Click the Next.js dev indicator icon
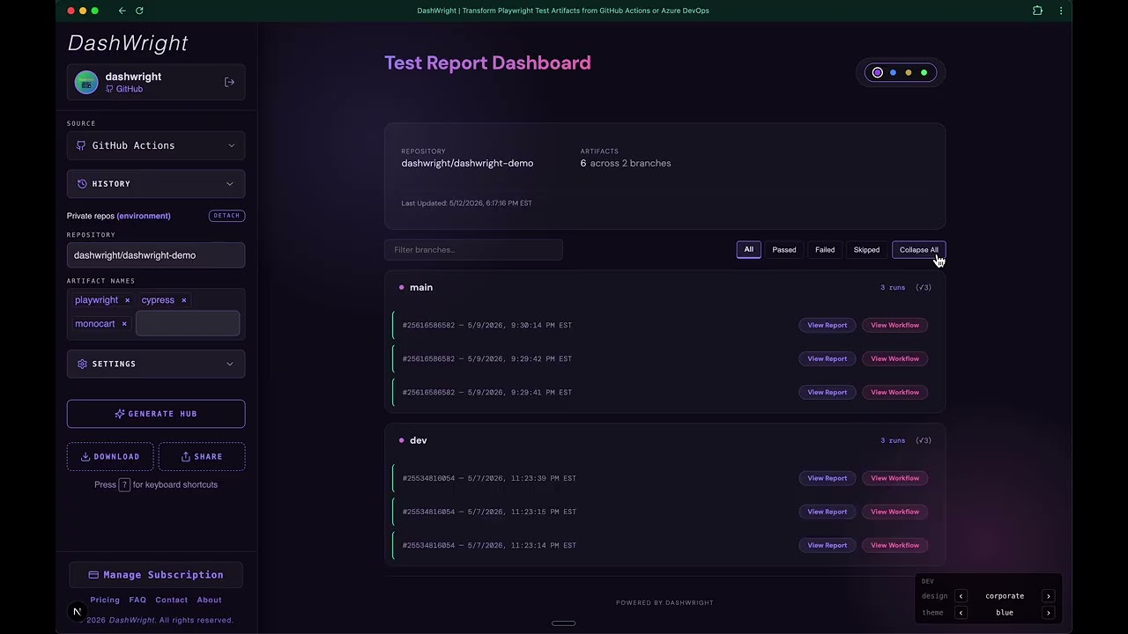1128x634 pixels. tap(77, 611)
